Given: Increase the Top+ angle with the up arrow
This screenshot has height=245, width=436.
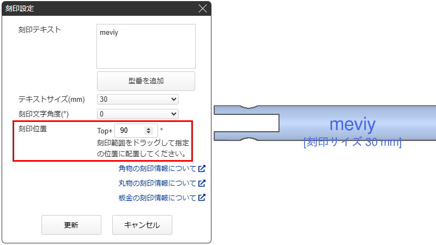Looking at the screenshot, I should pyautogui.click(x=148, y=128).
